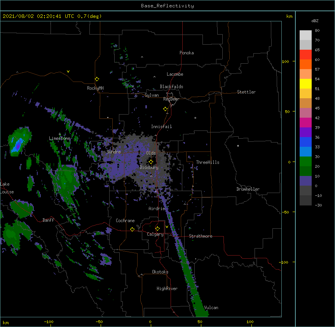Click the Vulcan label
Screen dimensions: 335x327
211,308
